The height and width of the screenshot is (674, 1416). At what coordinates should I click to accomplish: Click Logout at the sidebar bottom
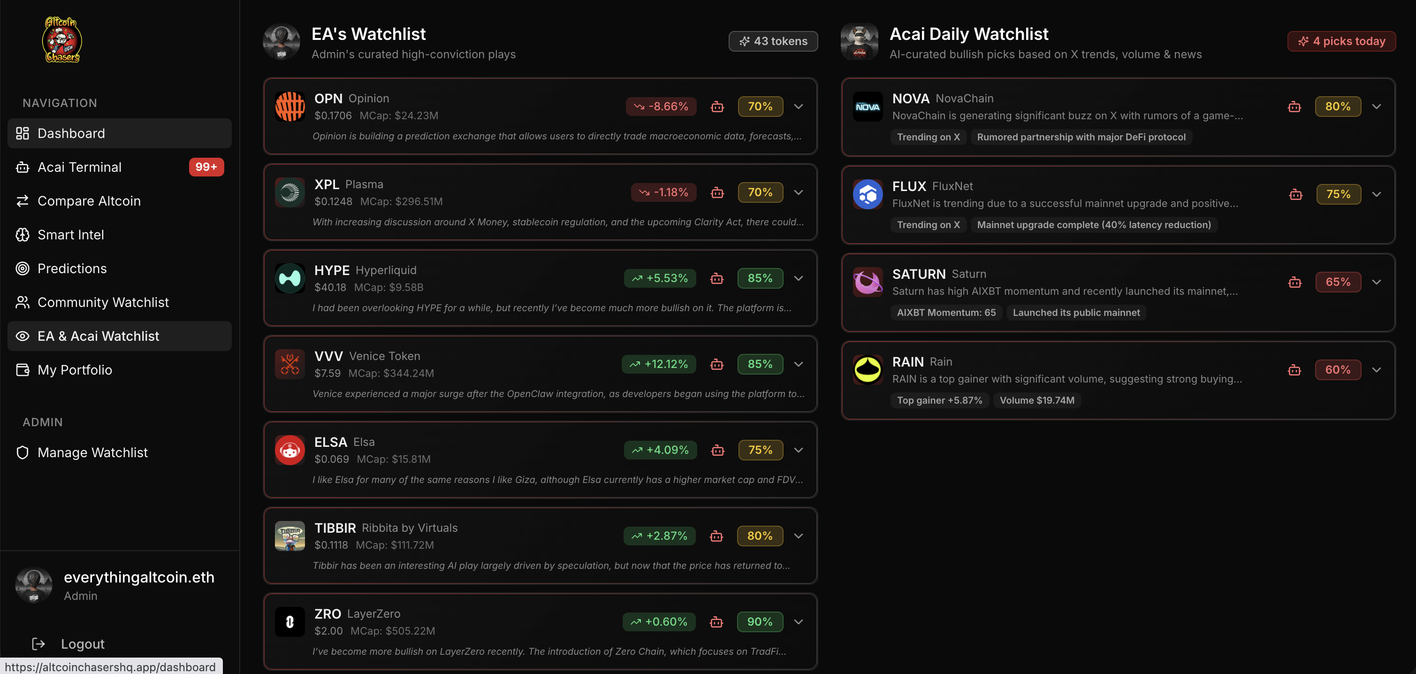pos(82,644)
